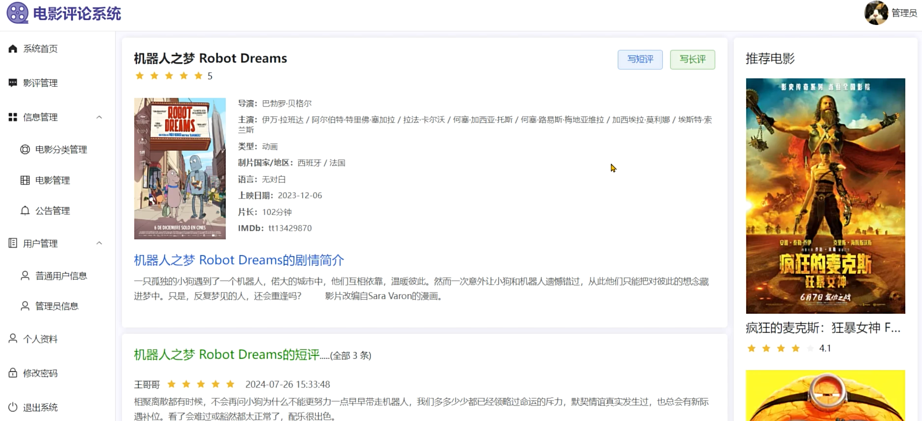Screen dimensions: 922x421
Task: Open 管理员信息 submenu item
Action: 58,306
